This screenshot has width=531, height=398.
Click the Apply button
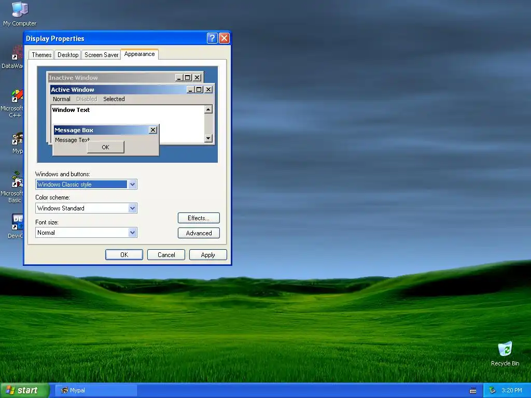(208, 255)
